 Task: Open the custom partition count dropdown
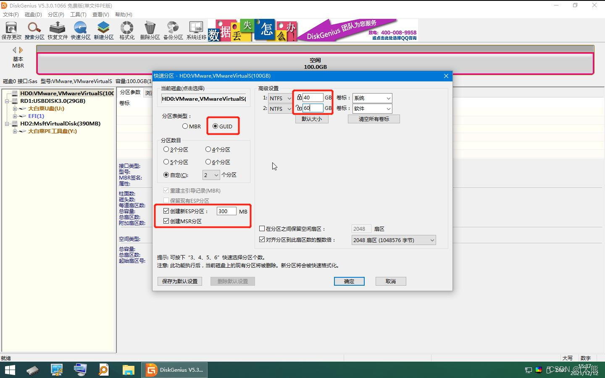click(x=211, y=175)
